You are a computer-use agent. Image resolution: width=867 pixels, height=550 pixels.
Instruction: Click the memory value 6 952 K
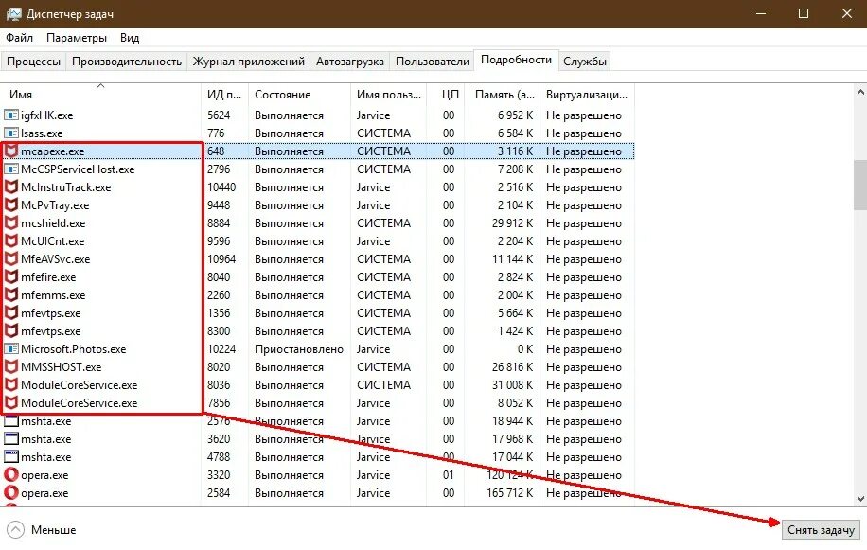[515, 115]
